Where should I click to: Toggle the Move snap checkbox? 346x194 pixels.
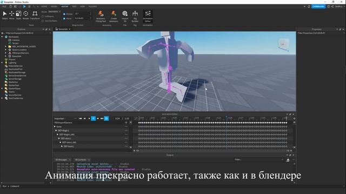click(x=64, y=18)
